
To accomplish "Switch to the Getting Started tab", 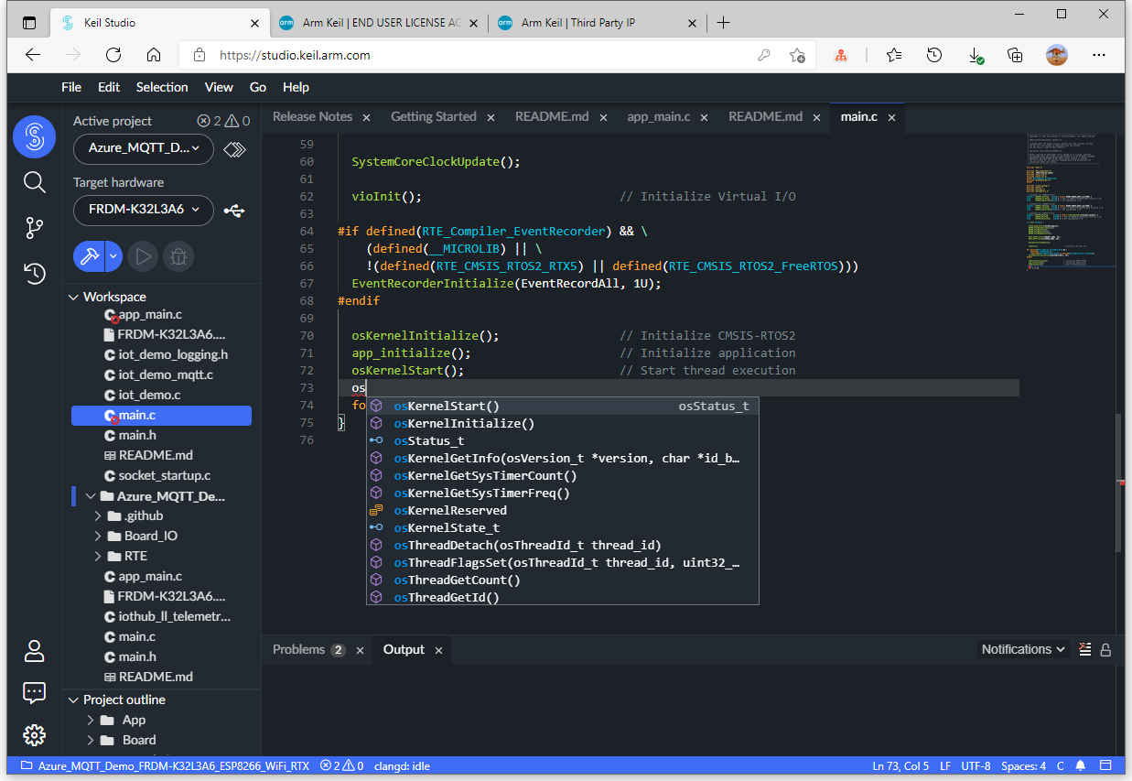I will (434, 116).
